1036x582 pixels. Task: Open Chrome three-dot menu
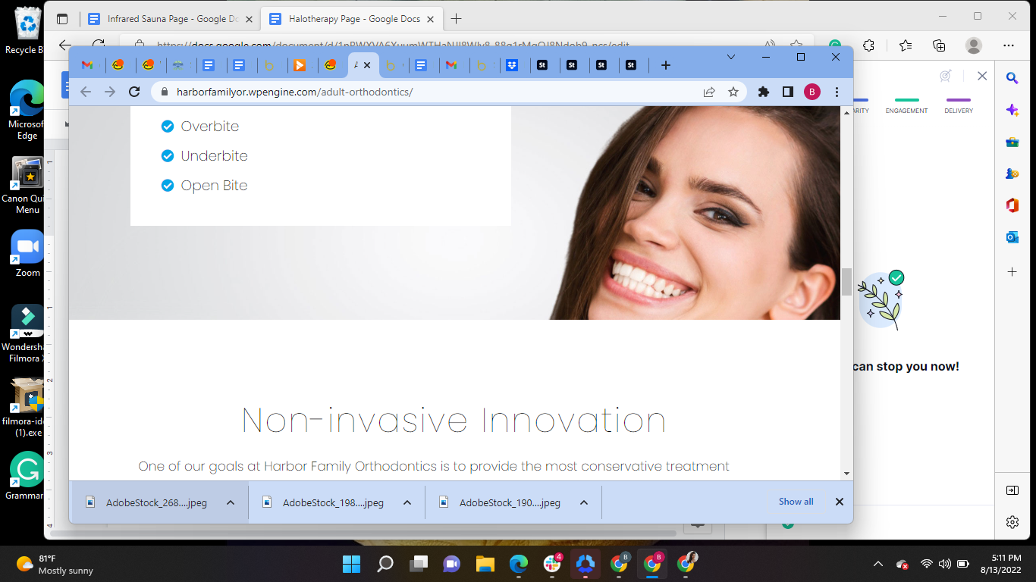click(x=837, y=92)
